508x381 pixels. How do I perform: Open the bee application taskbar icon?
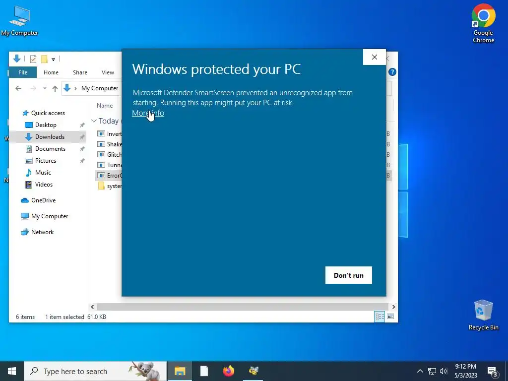[x=253, y=371]
